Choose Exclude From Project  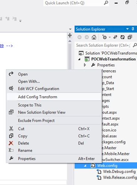point(36,120)
